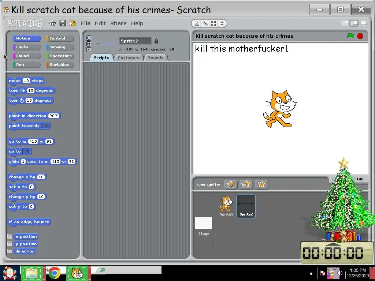This screenshot has width=375, height=281.
Task: Select the grow sprite tool
Action: 214,23
